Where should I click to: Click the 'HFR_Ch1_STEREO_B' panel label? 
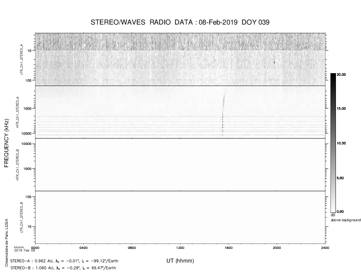click(x=17, y=165)
